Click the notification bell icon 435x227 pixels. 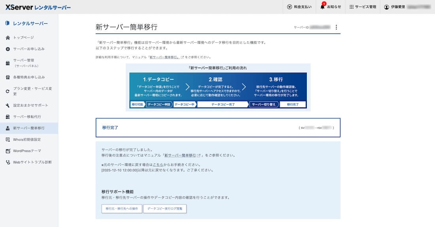323,7
